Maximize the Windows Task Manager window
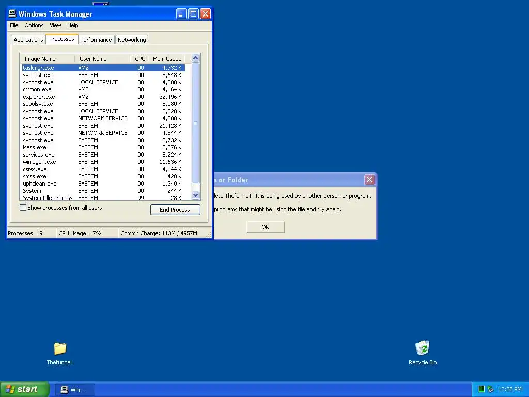 tap(193, 14)
